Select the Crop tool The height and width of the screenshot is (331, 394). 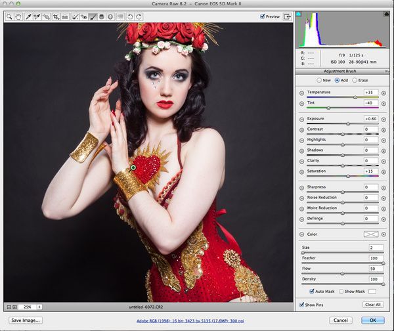pyautogui.click(x=56, y=16)
